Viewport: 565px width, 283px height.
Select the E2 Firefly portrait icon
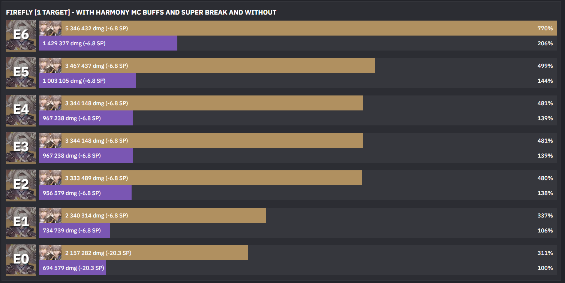pos(21,185)
